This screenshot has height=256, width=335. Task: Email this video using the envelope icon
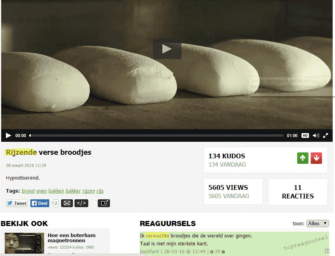[x=67, y=203]
